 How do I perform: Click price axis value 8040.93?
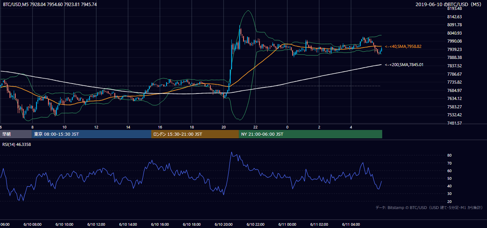(455, 33)
